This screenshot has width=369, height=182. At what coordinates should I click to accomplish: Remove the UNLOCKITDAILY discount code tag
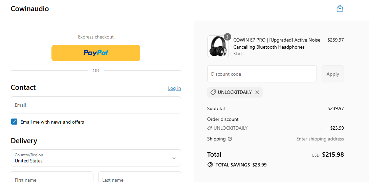coord(257,92)
